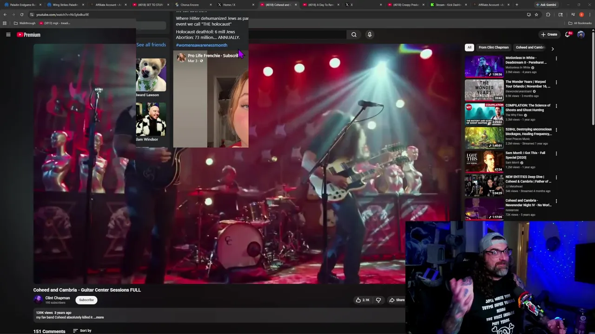Screen dimensions: 595x334
Task: Open the All Bookmarks folder
Action: point(580,23)
